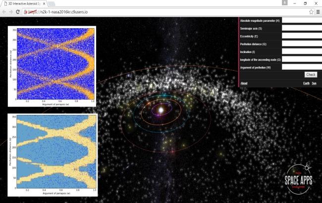Open the Chrome hamburger menu
The image size is (322, 203).
point(318,11)
